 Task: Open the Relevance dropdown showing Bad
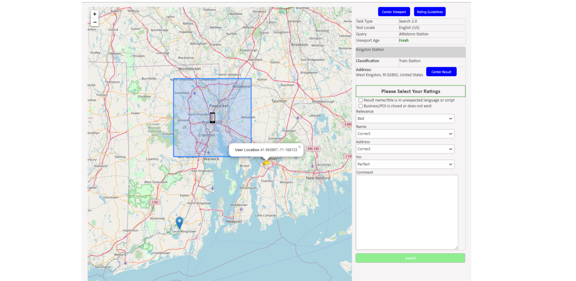405,118
